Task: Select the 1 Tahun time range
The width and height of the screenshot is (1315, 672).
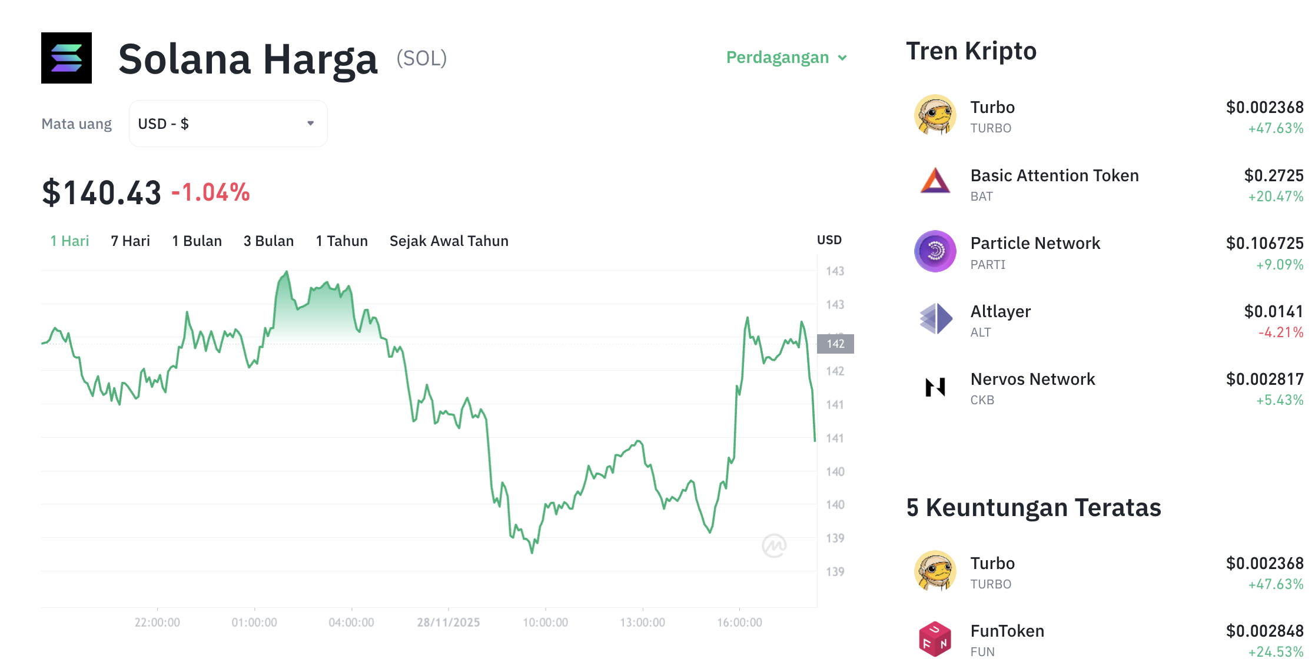Action: click(341, 241)
